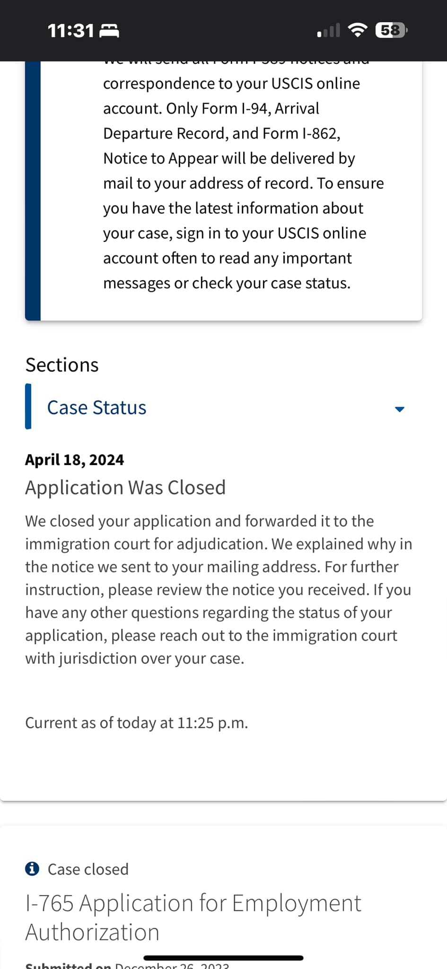The image size is (447, 969).
Task: Expand the Case Status dropdown arrow
Action: (400, 409)
